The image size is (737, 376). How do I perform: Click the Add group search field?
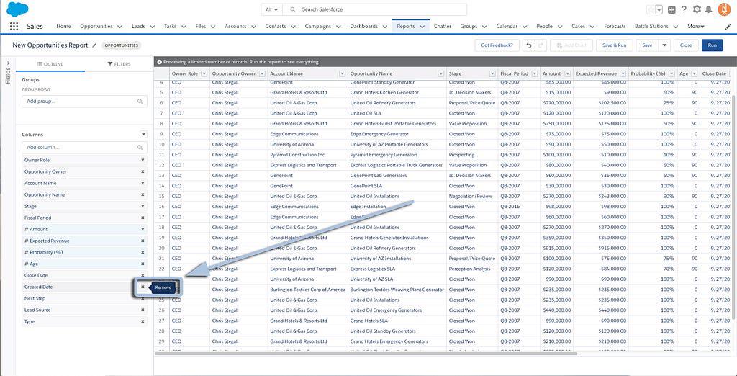(x=84, y=102)
